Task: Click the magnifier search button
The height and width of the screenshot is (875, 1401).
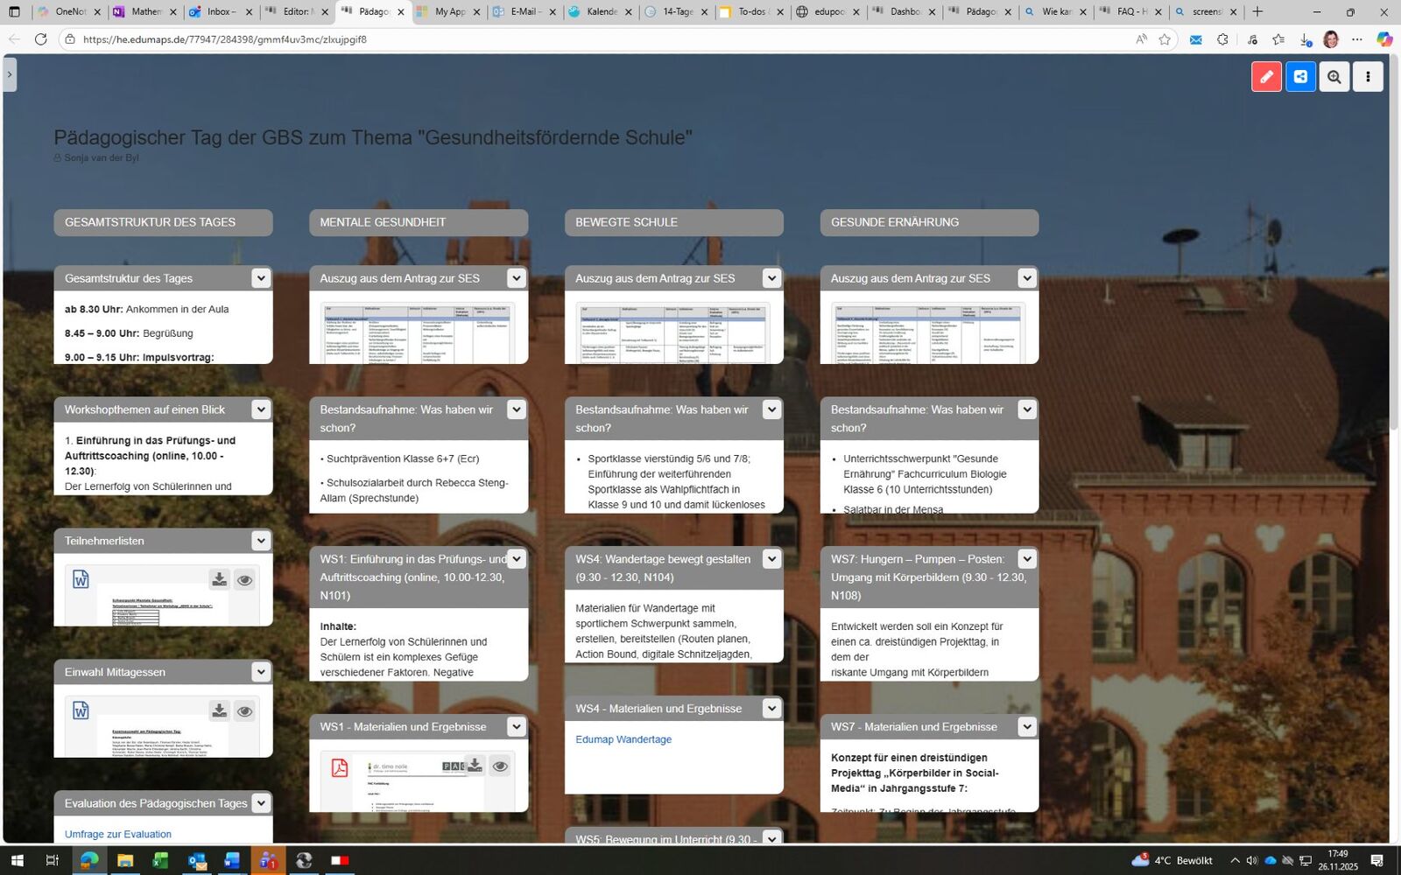Action: 1334,77
